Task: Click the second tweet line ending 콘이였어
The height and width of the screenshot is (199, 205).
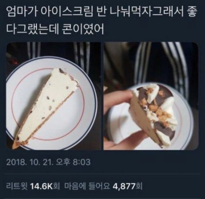Action: pos(55,29)
